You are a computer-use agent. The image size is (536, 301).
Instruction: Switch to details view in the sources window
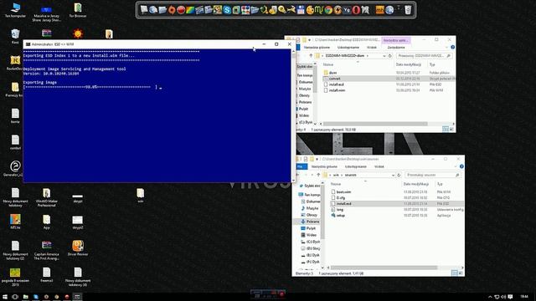pyautogui.click(x=454, y=273)
